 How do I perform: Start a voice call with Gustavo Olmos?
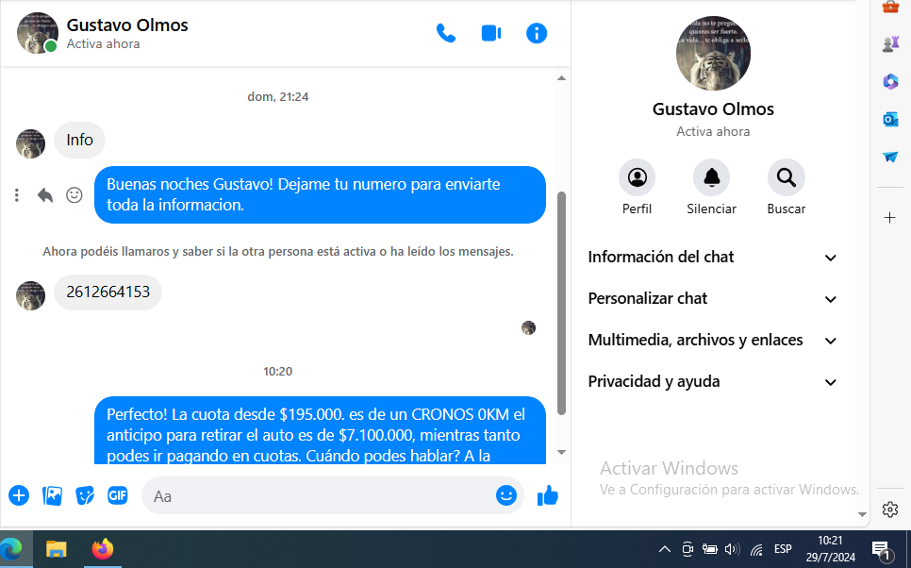[445, 33]
